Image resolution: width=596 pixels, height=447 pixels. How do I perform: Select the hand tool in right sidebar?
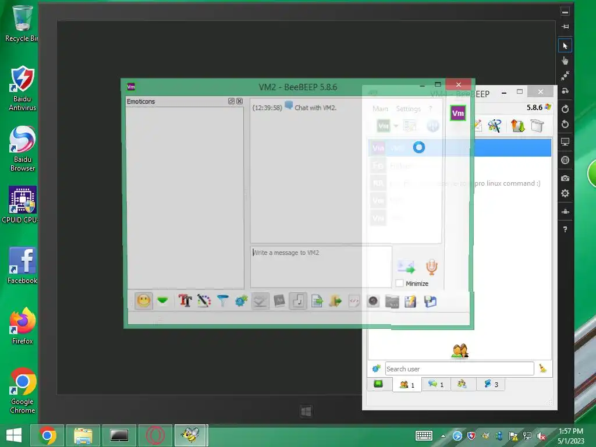pyautogui.click(x=565, y=61)
